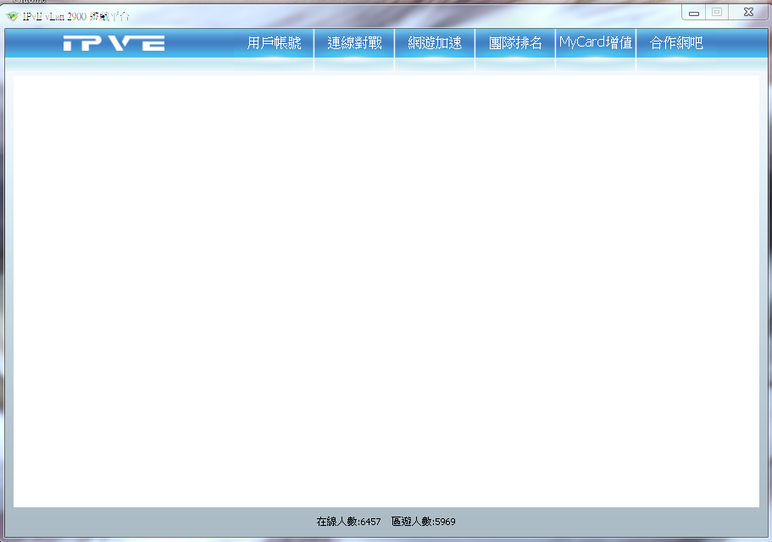Click the 在線人數:6457 status text
Screen dimensions: 772x542
pyautogui.click(x=348, y=522)
